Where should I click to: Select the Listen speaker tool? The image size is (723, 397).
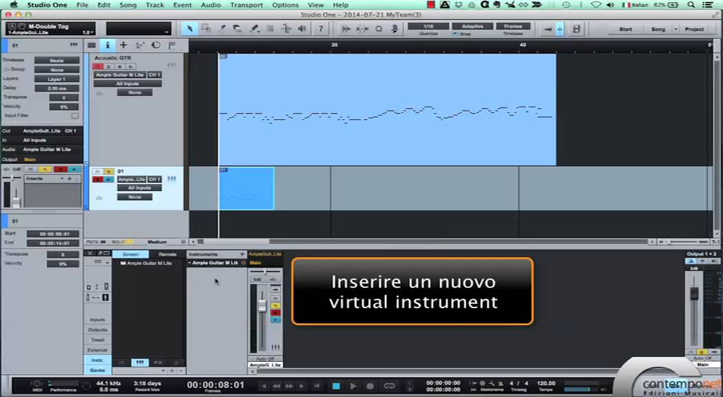tap(302, 28)
